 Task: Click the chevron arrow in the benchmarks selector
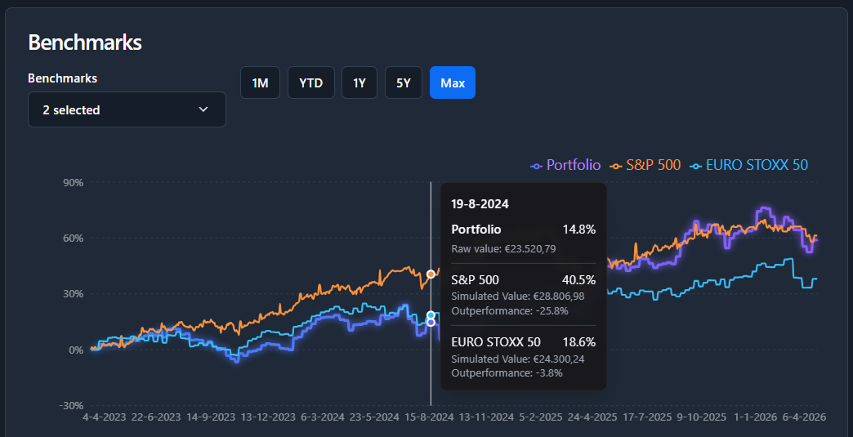(x=203, y=109)
